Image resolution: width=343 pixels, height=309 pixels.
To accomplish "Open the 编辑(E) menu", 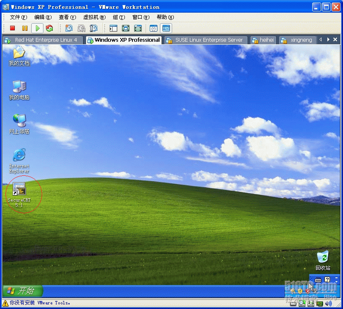I will (x=43, y=17).
